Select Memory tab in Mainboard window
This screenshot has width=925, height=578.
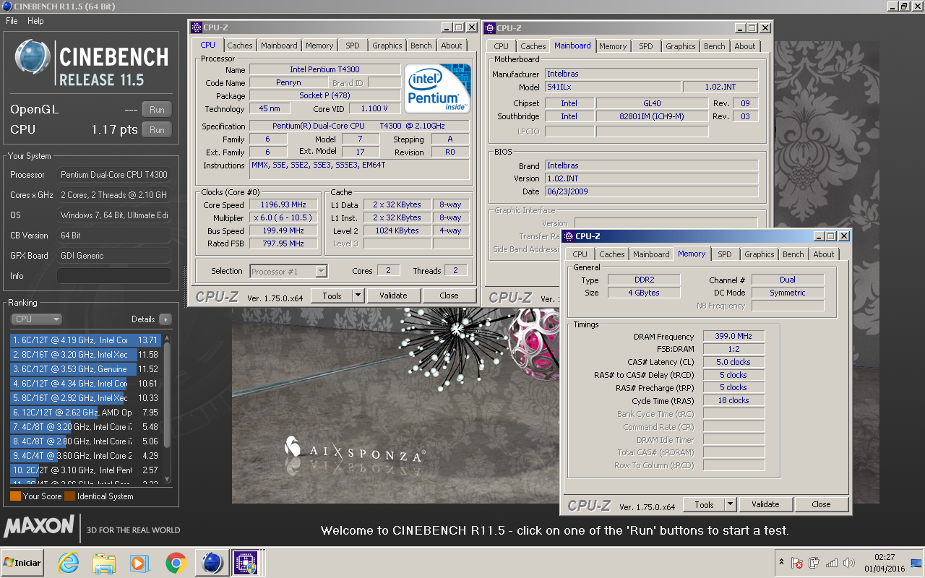pyautogui.click(x=613, y=46)
